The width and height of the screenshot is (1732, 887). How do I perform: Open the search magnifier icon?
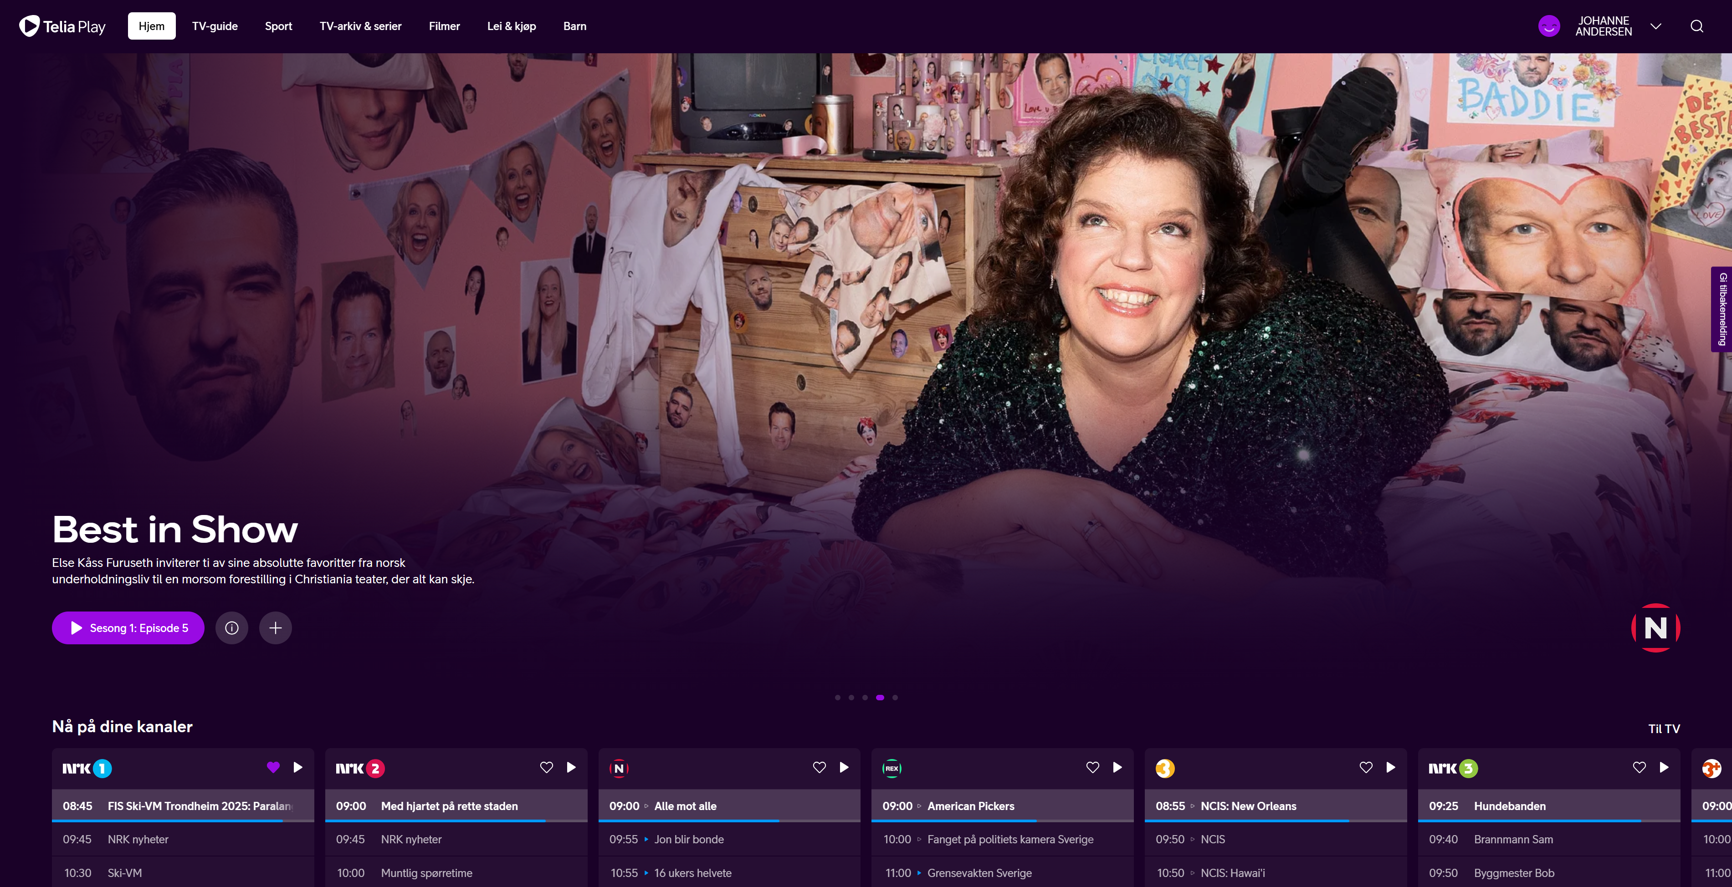(1696, 26)
